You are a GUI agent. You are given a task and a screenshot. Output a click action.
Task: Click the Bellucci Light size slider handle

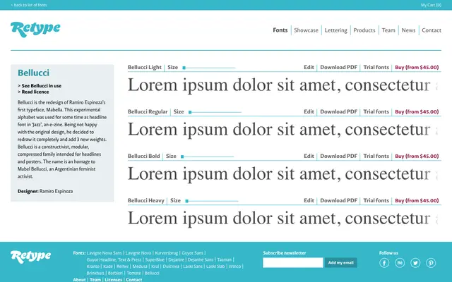coord(184,68)
